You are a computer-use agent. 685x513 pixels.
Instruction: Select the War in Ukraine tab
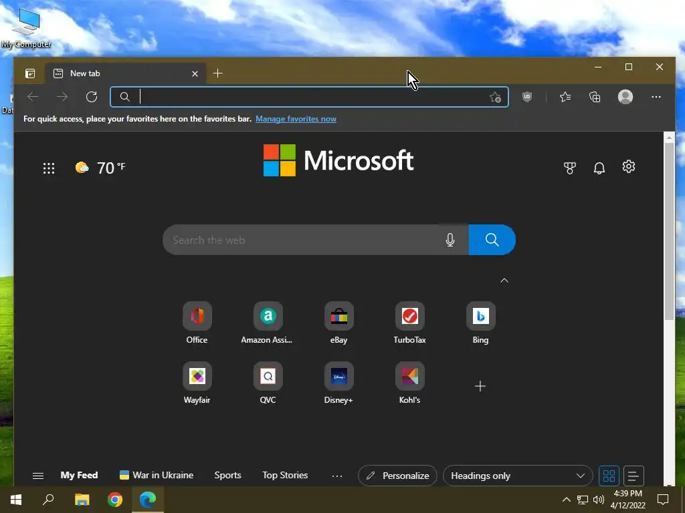coord(157,475)
